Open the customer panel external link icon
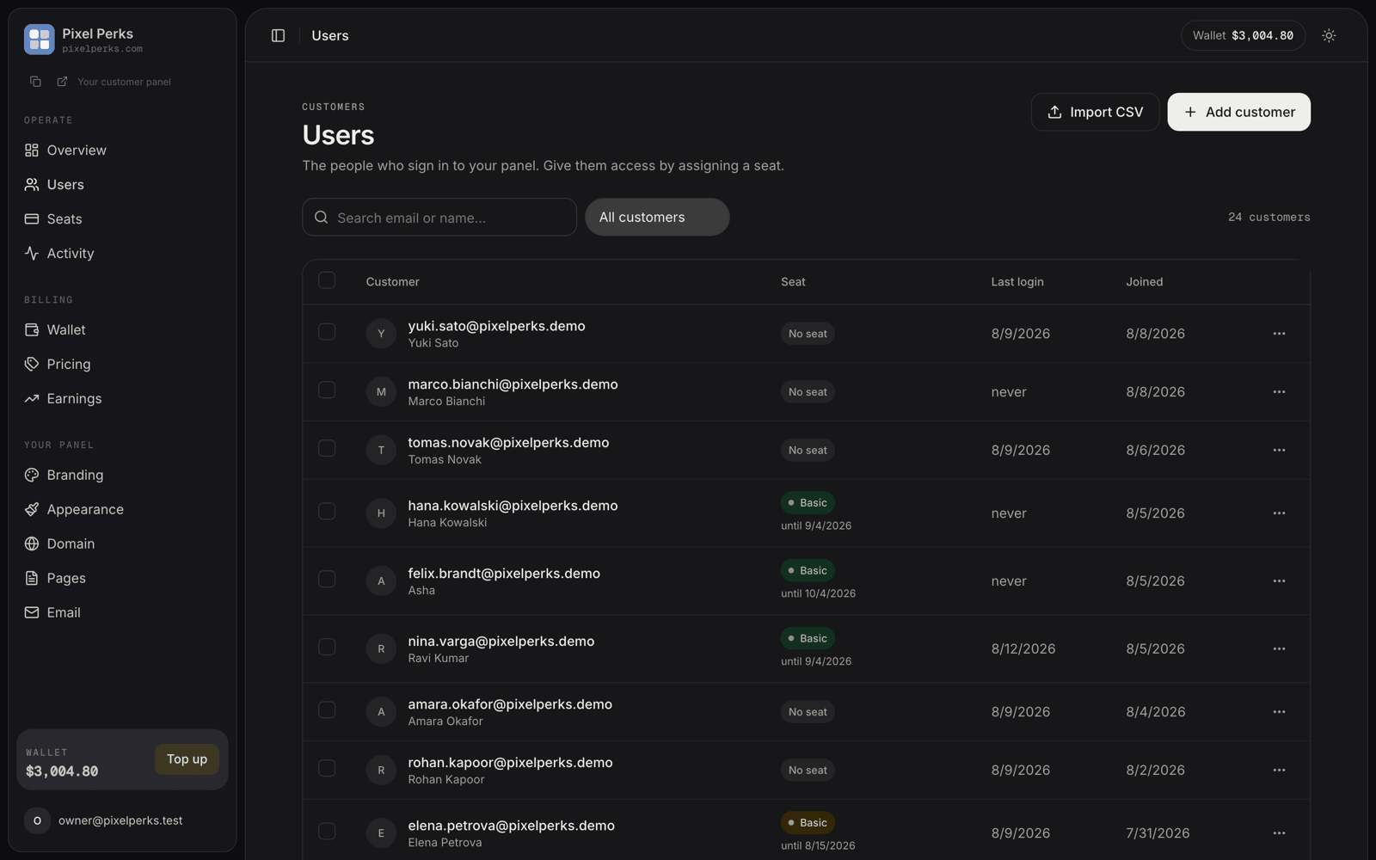The image size is (1376, 860). (62, 82)
